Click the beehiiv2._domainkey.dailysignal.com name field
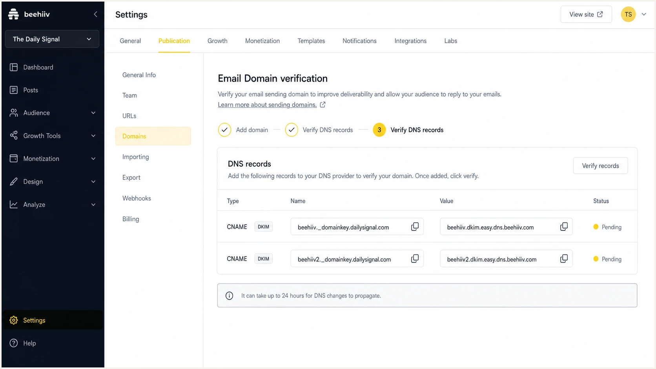 coord(357,259)
